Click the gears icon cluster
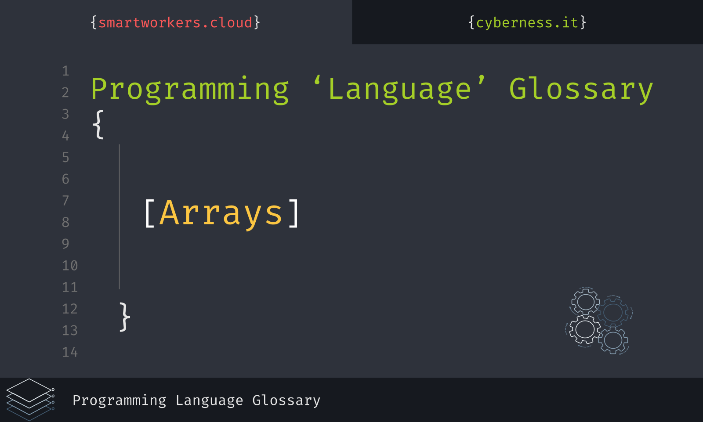The height and width of the screenshot is (422, 703). pos(599,321)
